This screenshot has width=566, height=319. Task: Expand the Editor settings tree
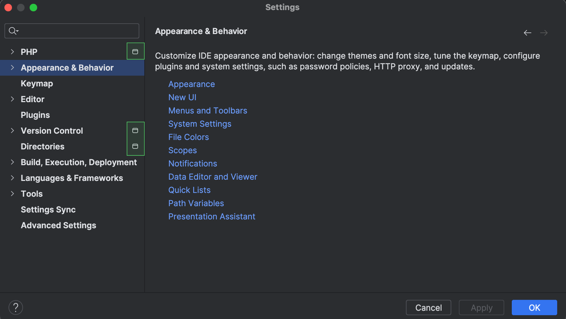(12, 99)
